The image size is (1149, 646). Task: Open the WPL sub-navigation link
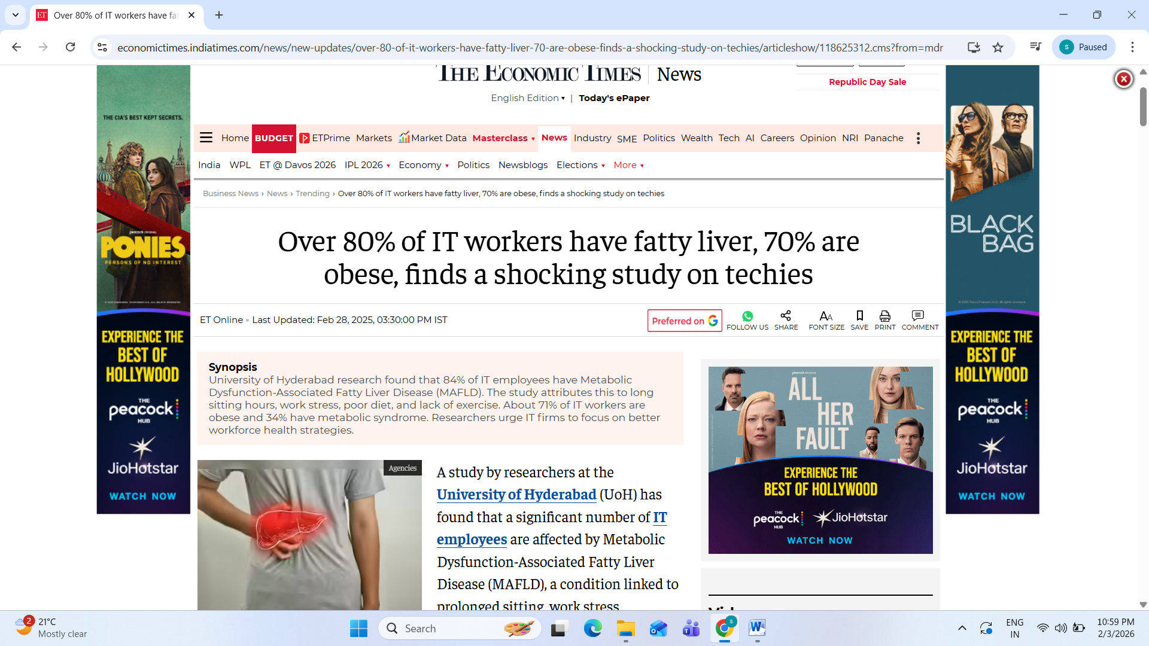click(240, 165)
